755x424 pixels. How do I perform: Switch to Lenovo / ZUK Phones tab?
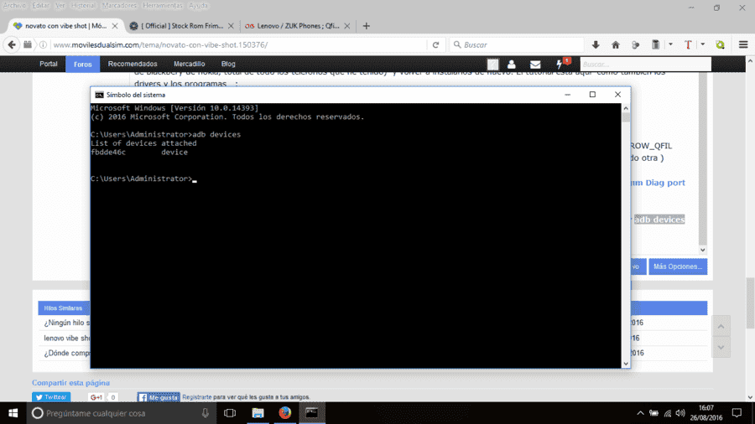point(298,26)
